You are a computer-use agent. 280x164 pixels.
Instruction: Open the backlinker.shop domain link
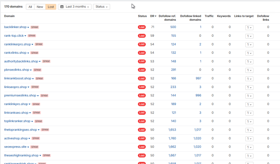[15, 27]
